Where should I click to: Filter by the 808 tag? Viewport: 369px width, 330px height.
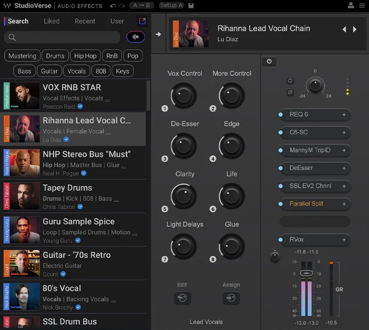[x=101, y=71]
